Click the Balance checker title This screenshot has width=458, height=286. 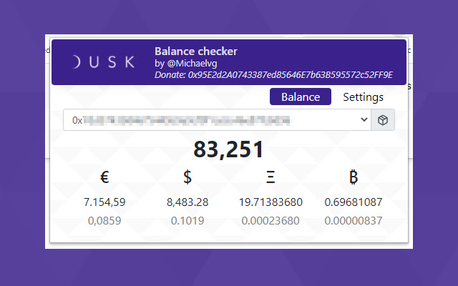[x=195, y=51]
